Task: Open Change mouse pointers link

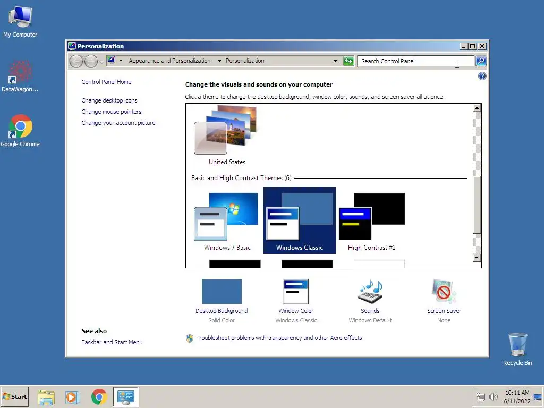Action: (x=112, y=112)
